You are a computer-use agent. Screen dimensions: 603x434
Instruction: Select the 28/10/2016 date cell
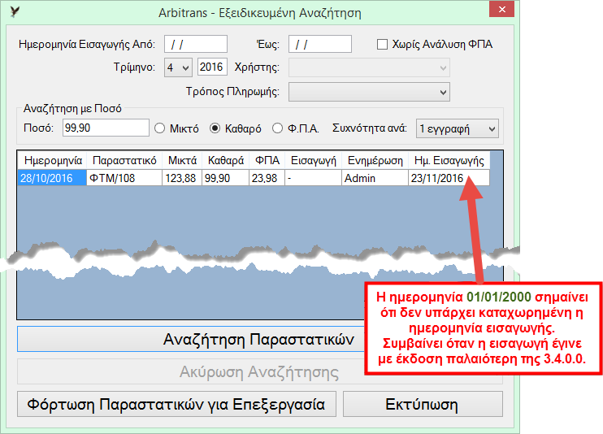52,178
